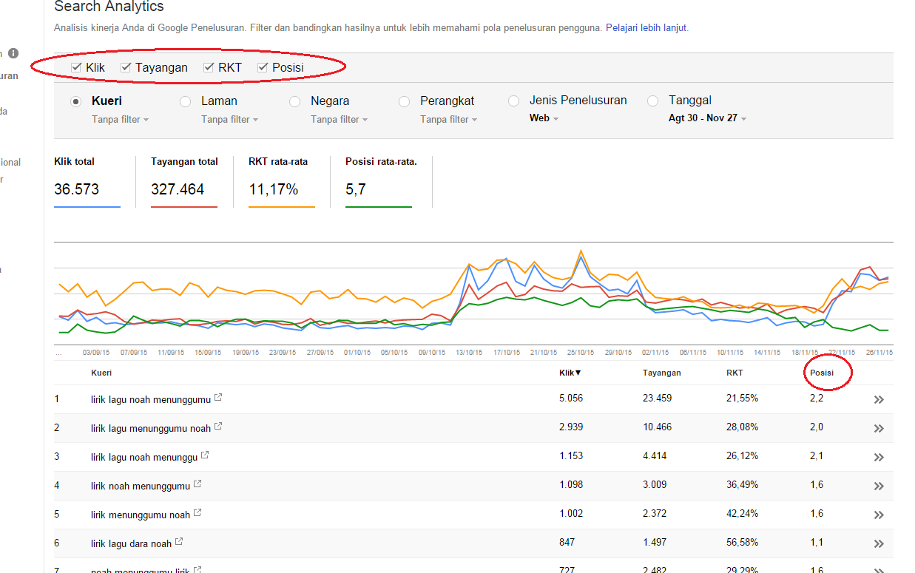Viewport: 915px width, 573px height.
Task: Select the Laman radio button
Action: 186,101
